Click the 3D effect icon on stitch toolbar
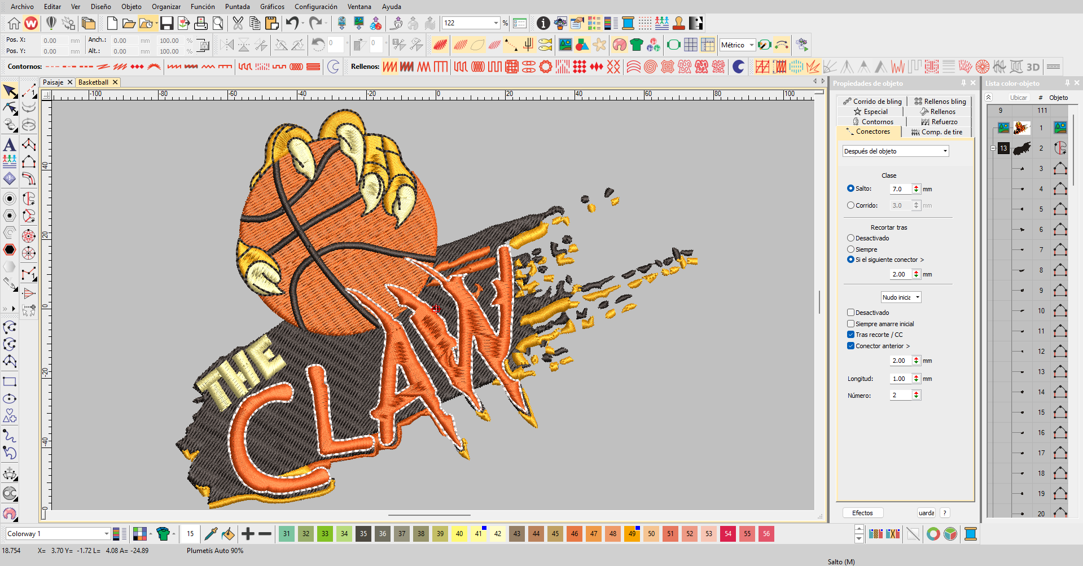This screenshot has width=1083, height=566. point(1033,67)
